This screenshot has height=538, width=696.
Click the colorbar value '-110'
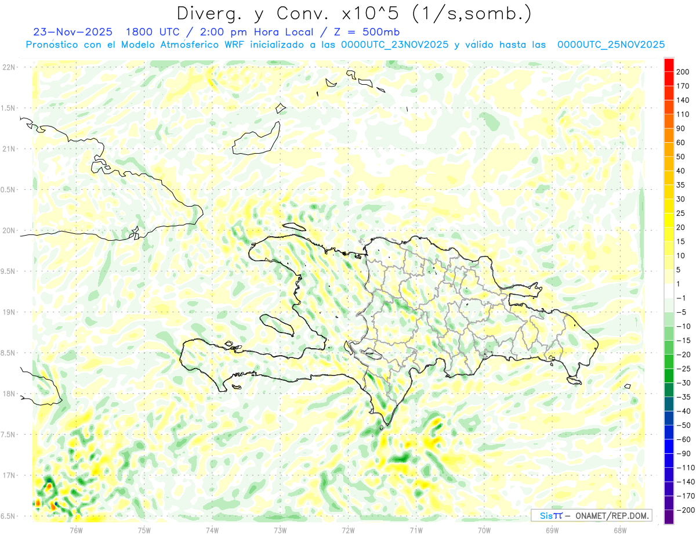pos(686,467)
